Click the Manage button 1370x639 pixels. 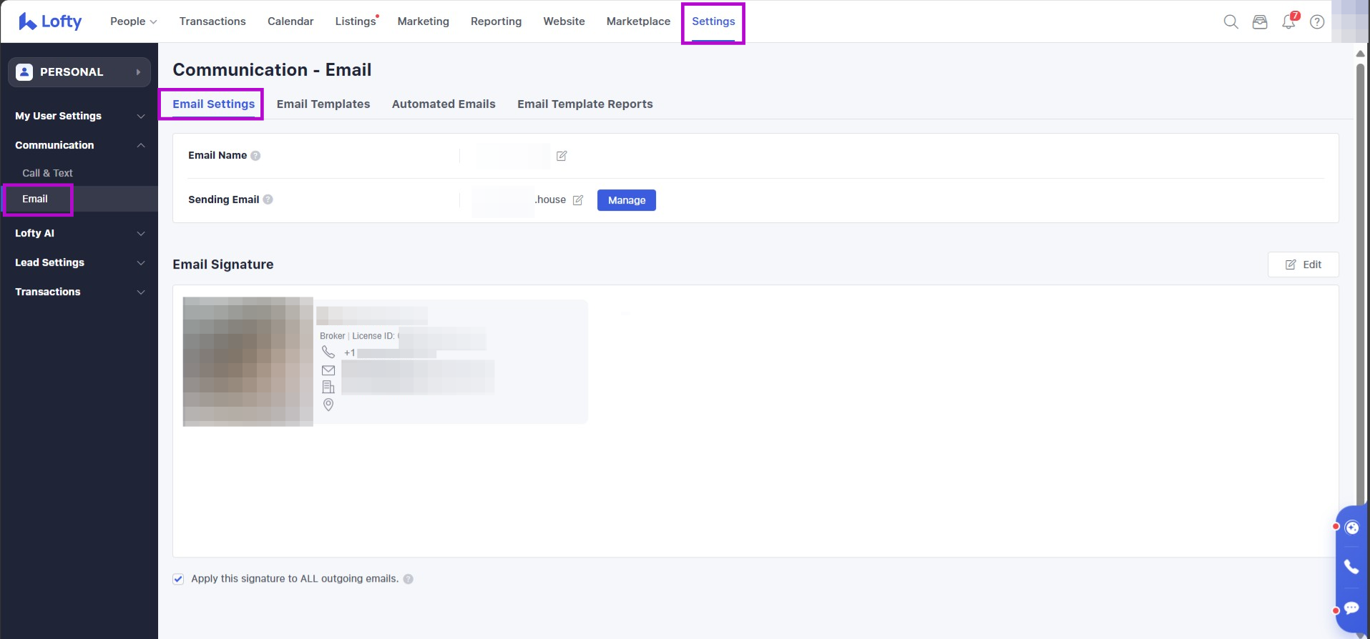[x=627, y=200]
